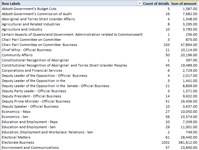Click the Agriculture and Industry row label
This screenshot has width=199, height=150.
tap(22, 29)
